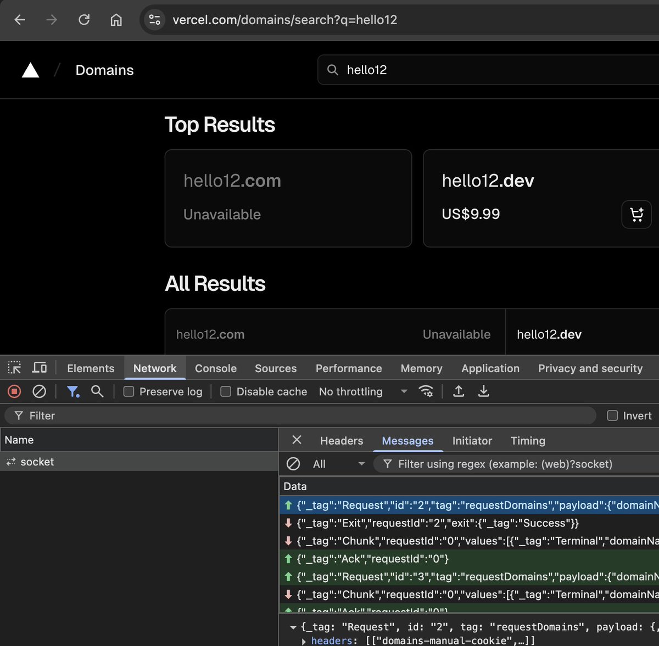Open the Privacy and security tab

click(590, 368)
